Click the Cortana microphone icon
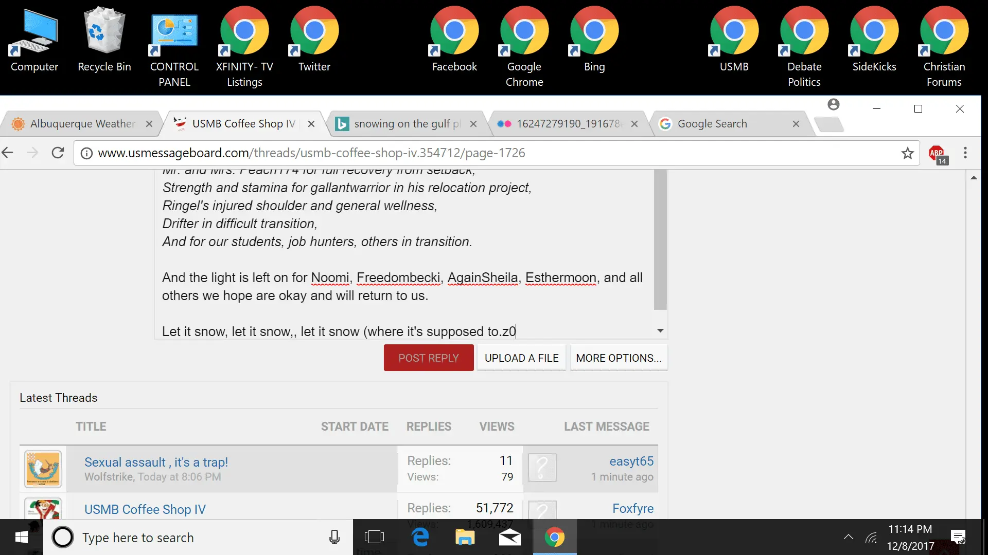The height and width of the screenshot is (555, 988). [334, 538]
